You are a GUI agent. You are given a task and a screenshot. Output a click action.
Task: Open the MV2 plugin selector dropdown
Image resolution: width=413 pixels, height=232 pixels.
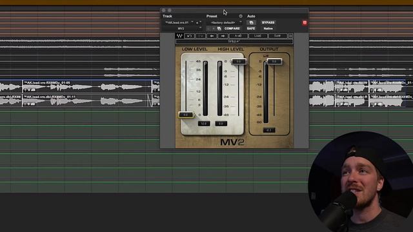(183, 28)
